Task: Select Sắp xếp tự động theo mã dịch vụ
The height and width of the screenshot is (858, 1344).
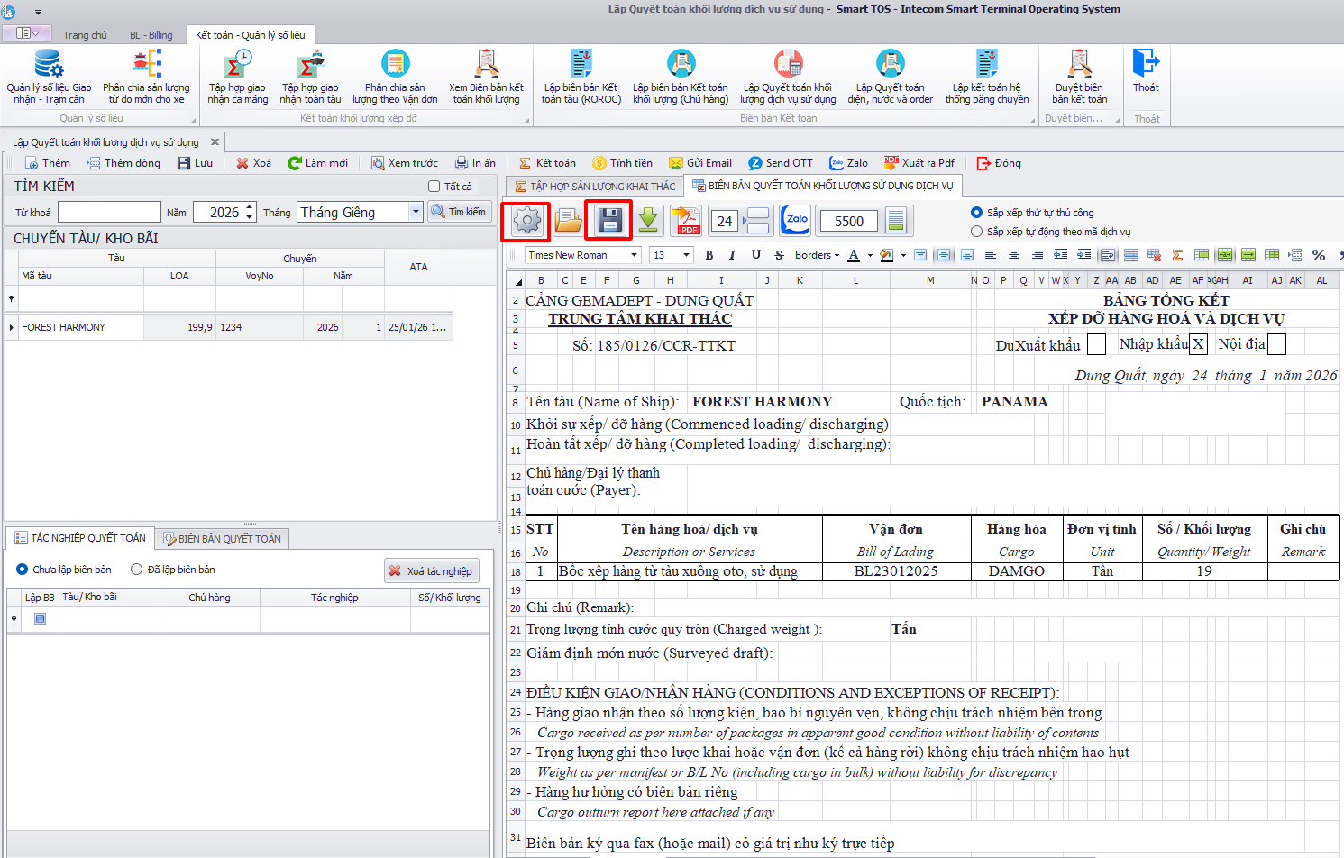Action: [x=976, y=232]
